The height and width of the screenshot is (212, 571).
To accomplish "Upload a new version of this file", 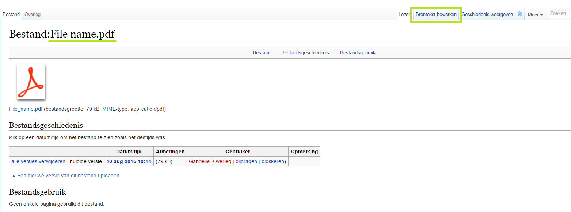I will 68,176.
